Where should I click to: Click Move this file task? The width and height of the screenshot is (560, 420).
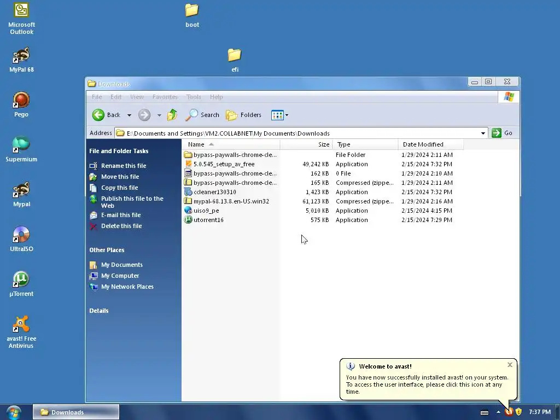pyautogui.click(x=120, y=177)
